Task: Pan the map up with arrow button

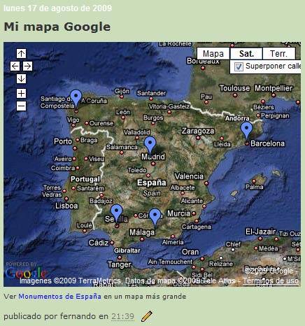Action: [x=21, y=54]
